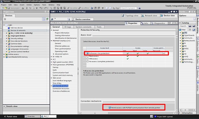Image resolution: width=199 pixels, height=119 pixels.
Task: Click the Redo arrow icon
Action: pyautogui.click(x=46, y=8)
